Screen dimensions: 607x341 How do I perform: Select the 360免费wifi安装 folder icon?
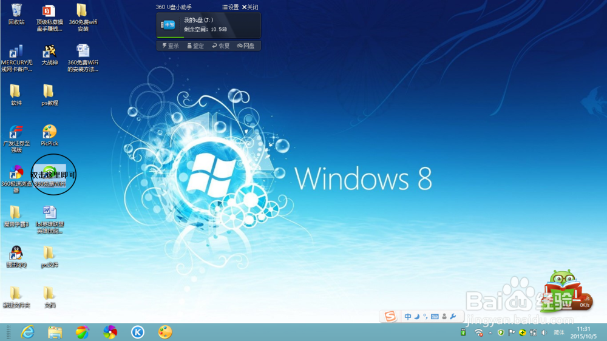pos(83,18)
